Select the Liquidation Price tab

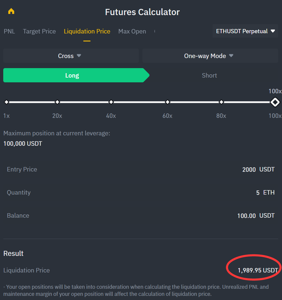point(87,31)
